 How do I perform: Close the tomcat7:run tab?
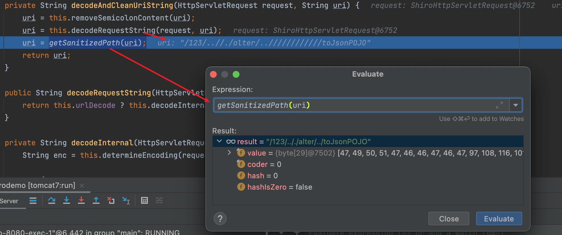click(82, 186)
